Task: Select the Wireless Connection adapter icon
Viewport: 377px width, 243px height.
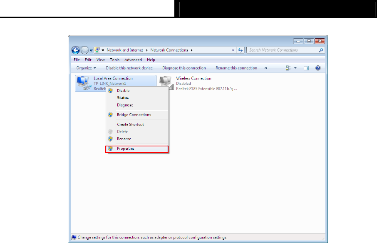Action: [166, 83]
